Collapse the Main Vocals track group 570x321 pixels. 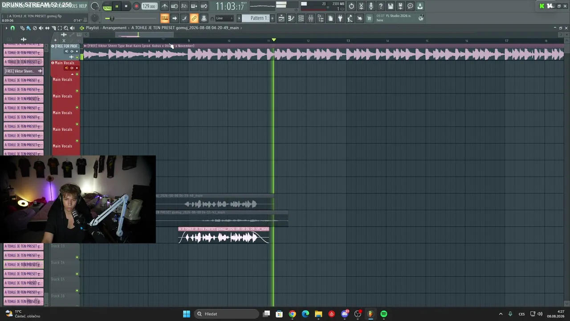pyautogui.click(x=72, y=74)
